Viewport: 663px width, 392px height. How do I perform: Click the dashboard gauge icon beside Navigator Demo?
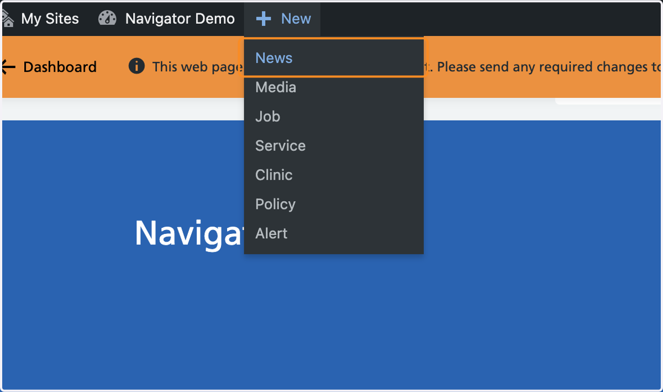[x=107, y=19]
